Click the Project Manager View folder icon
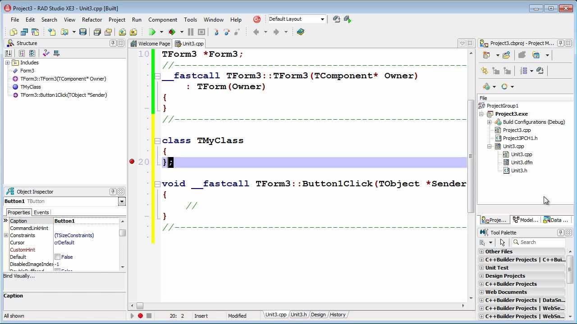The width and height of the screenshot is (577, 324). [x=536, y=55]
